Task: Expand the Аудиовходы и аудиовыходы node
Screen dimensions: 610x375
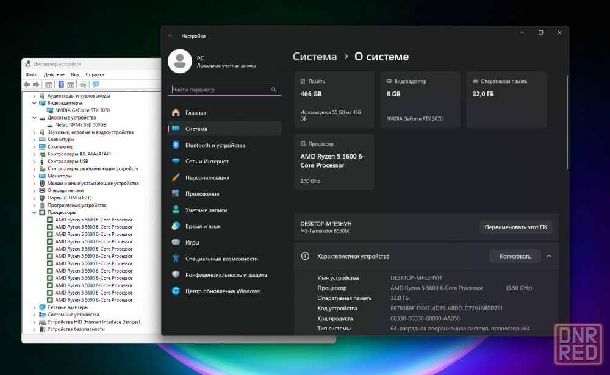Action: click(x=34, y=96)
